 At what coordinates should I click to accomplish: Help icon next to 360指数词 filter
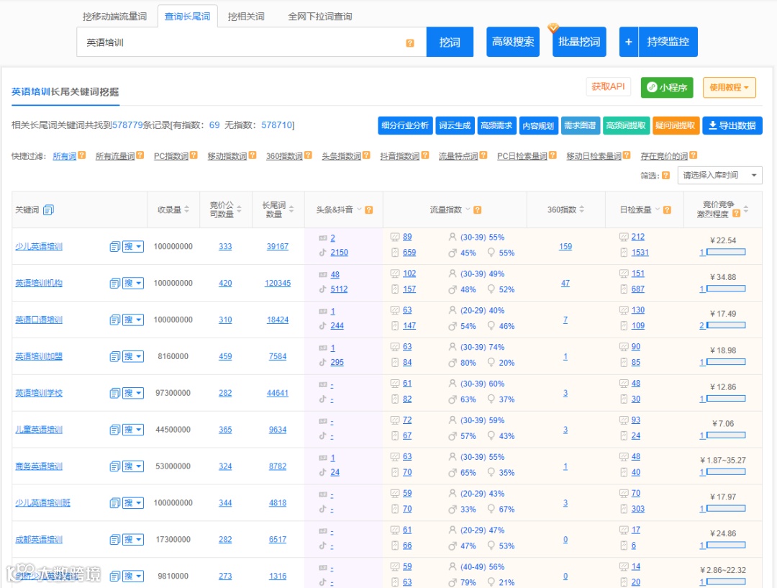coord(308,155)
